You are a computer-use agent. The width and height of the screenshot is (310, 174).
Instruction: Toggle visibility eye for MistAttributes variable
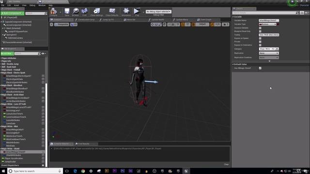point(43,143)
